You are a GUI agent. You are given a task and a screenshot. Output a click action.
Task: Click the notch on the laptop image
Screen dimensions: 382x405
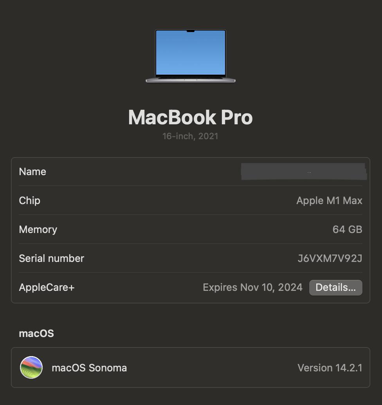click(191, 31)
